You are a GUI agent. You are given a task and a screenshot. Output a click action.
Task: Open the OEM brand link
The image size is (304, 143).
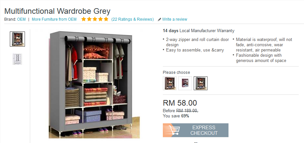tap(21, 19)
